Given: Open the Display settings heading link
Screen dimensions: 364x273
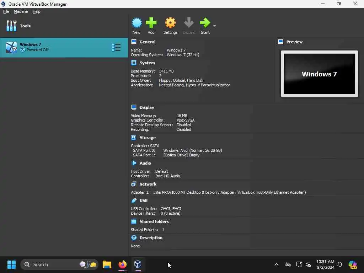Looking at the screenshot, I should (147, 107).
